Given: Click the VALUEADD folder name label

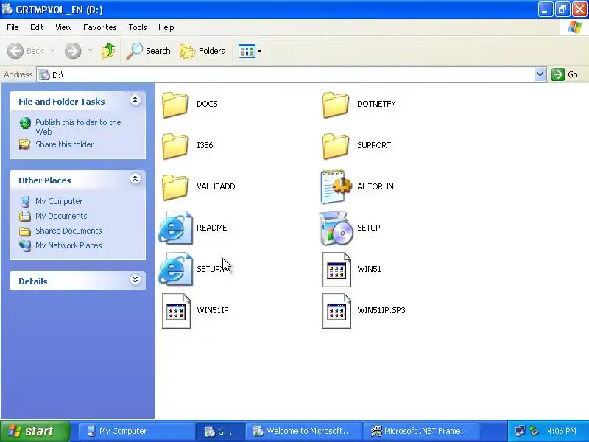Looking at the screenshot, I should 216,186.
